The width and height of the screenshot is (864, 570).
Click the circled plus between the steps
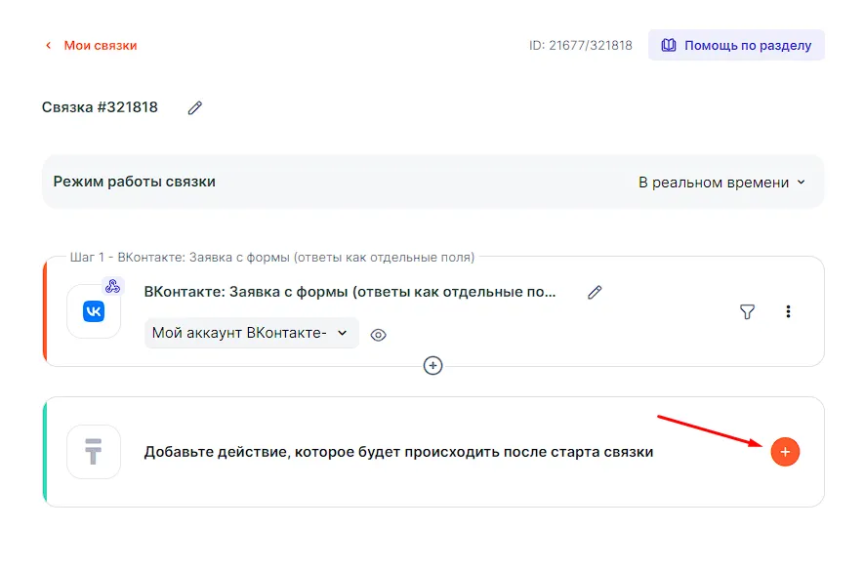(x=432, y=365)
